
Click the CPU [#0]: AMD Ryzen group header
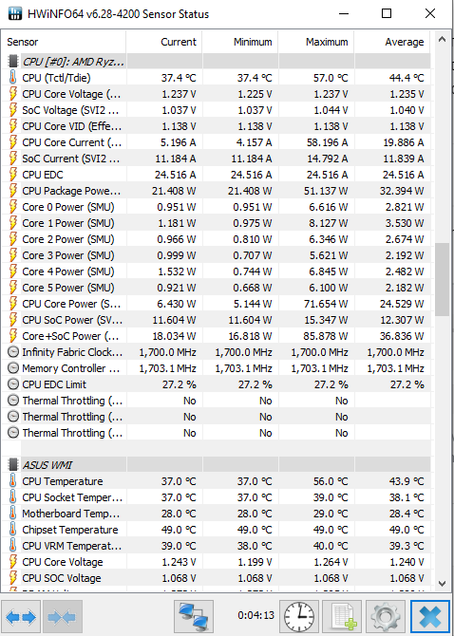click(216, 62)
